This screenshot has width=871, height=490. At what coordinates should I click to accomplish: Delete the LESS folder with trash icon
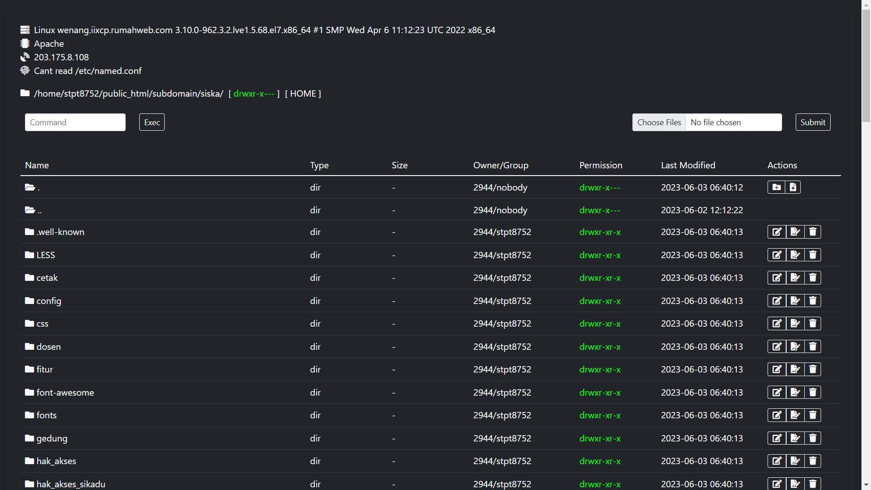pos(812,255)
